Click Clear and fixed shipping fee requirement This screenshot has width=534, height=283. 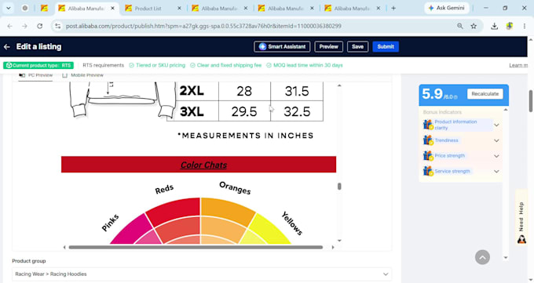(226, 65)
